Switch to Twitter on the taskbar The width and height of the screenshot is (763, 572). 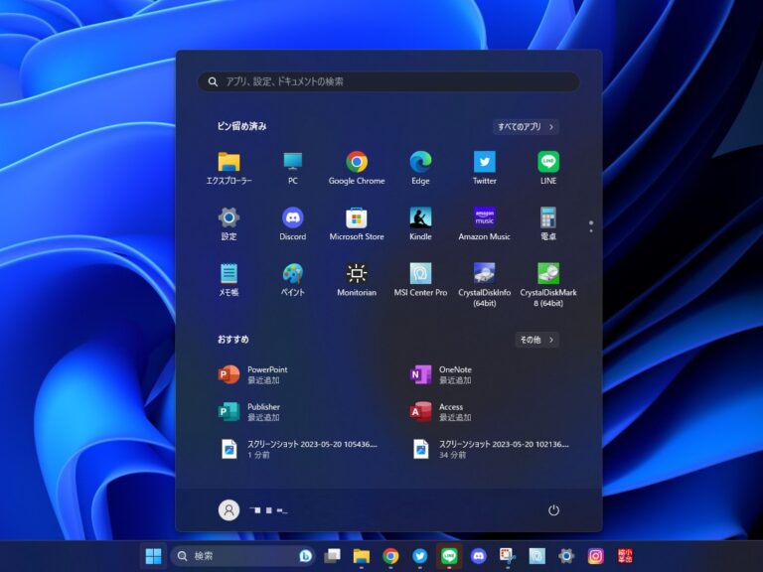click(x=420, y=556)
